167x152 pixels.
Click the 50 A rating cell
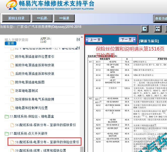[127, 98]
